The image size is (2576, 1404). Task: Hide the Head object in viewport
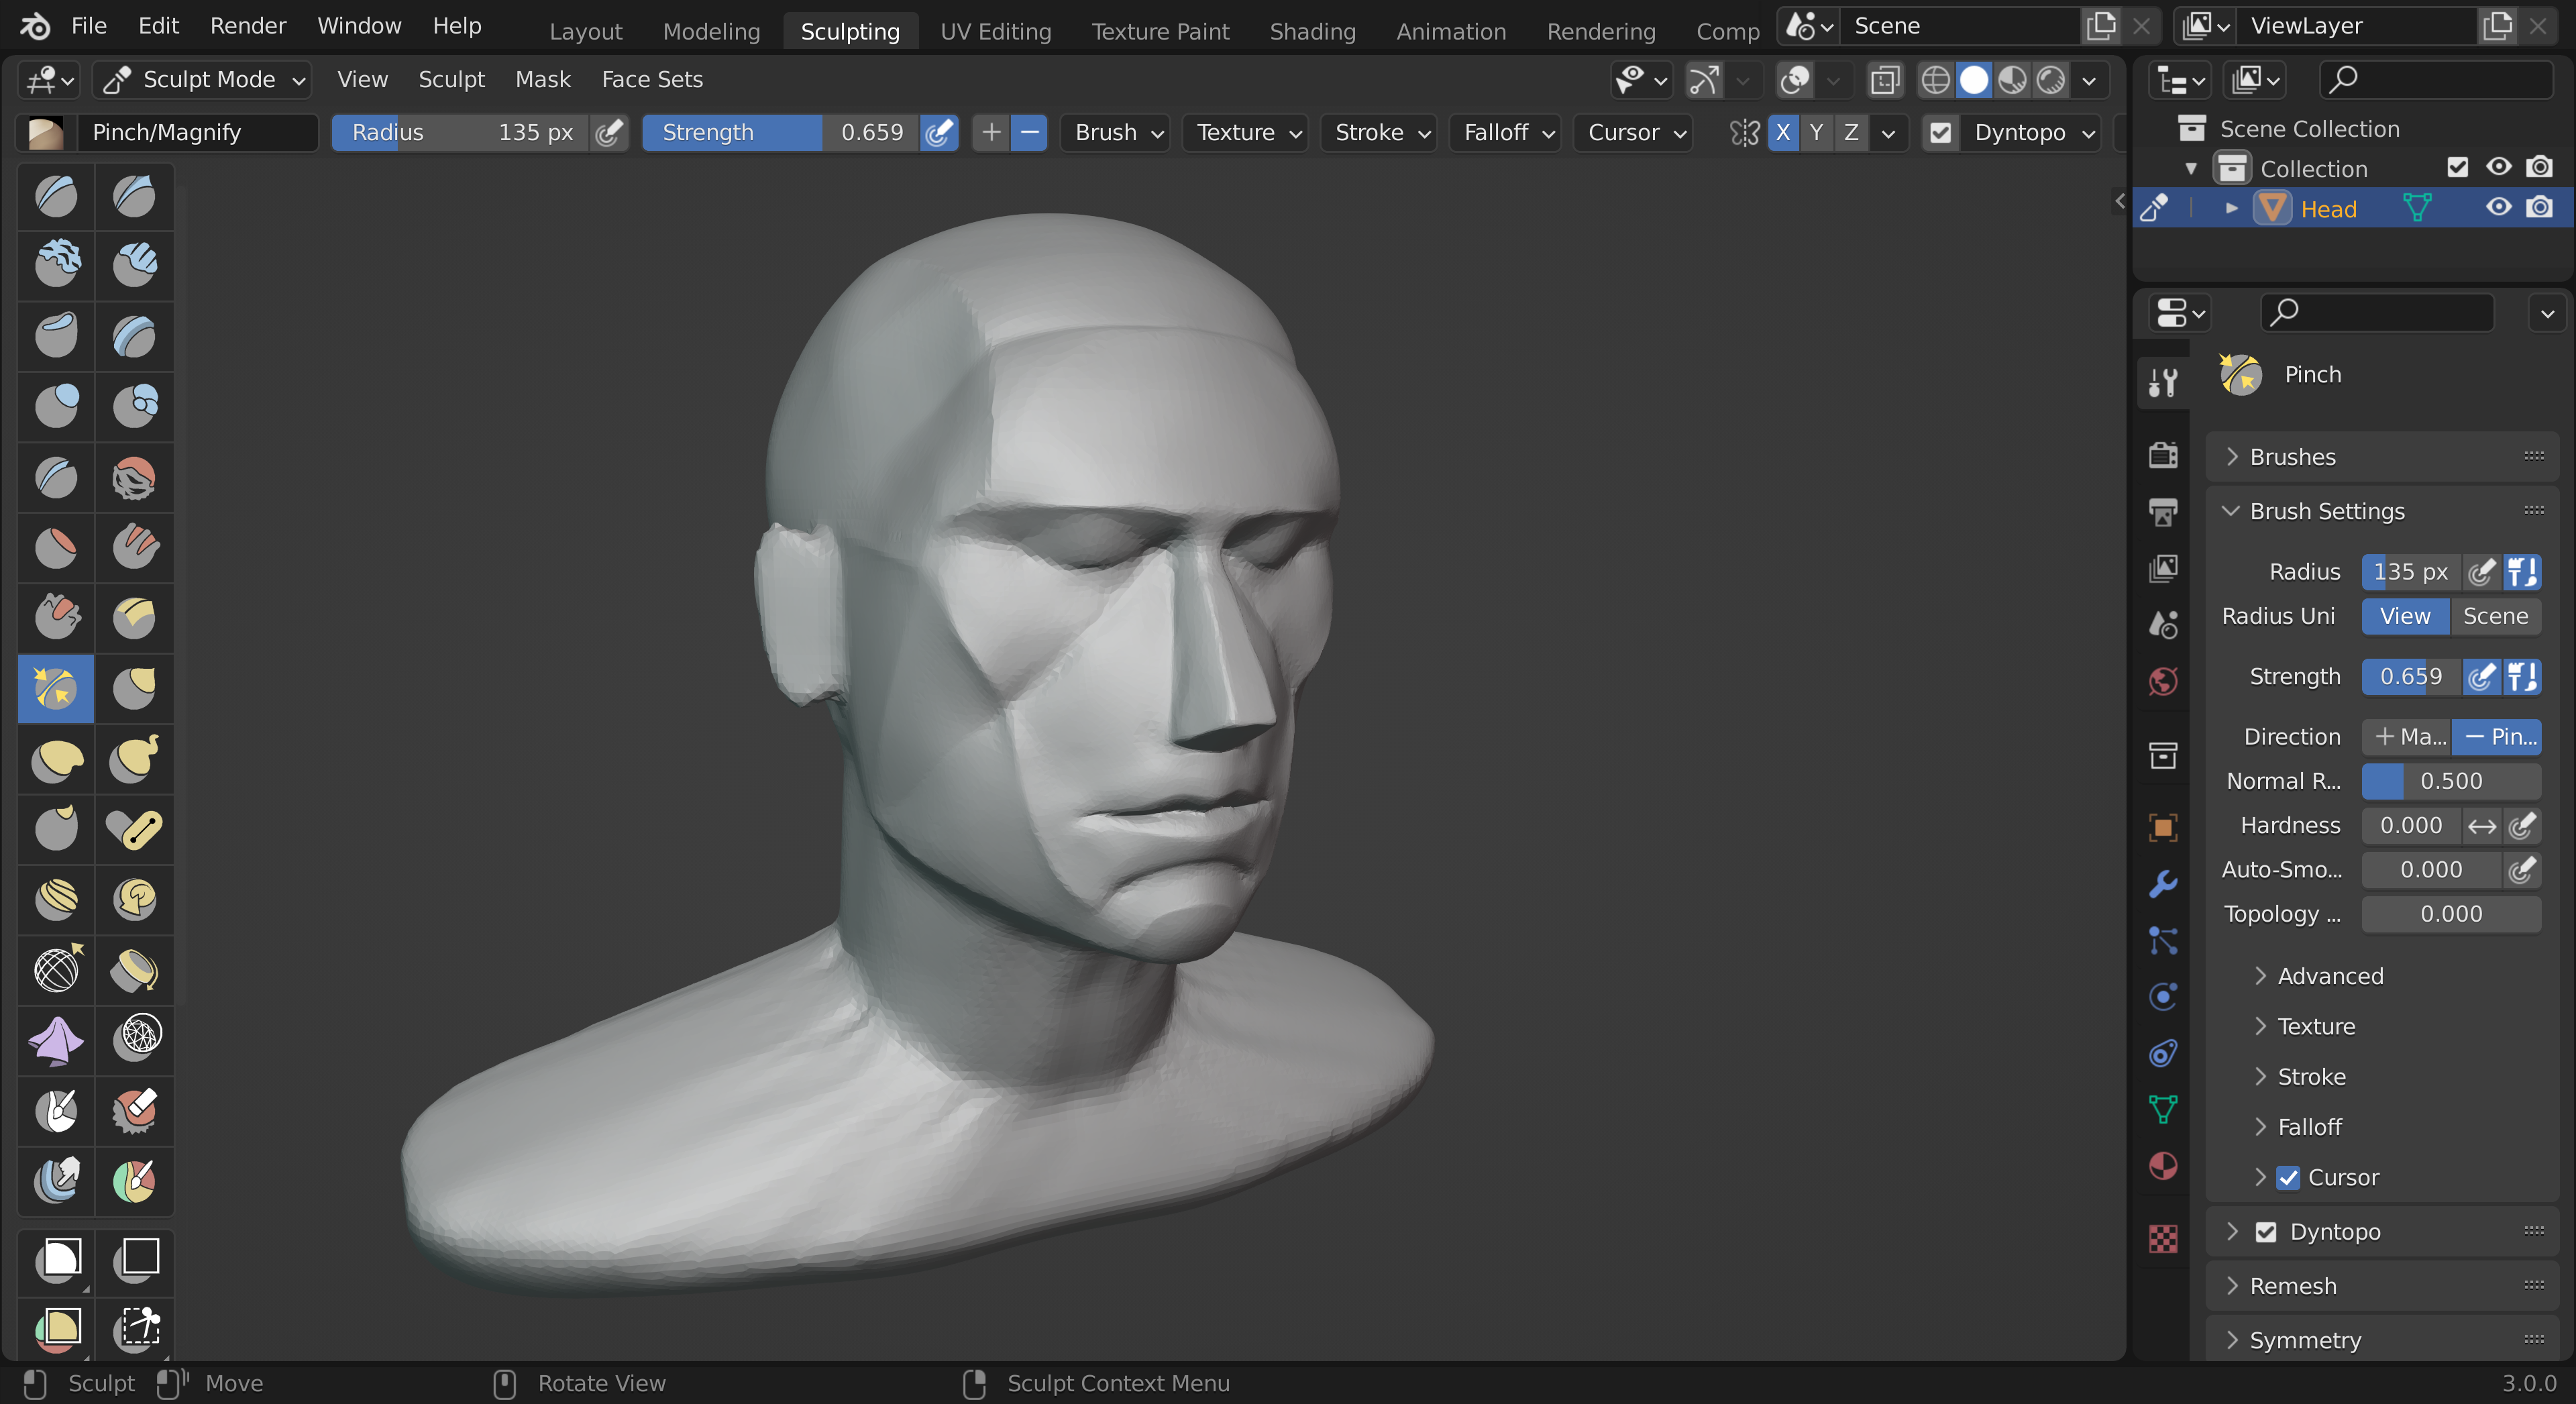click(x=2498, y=208)
